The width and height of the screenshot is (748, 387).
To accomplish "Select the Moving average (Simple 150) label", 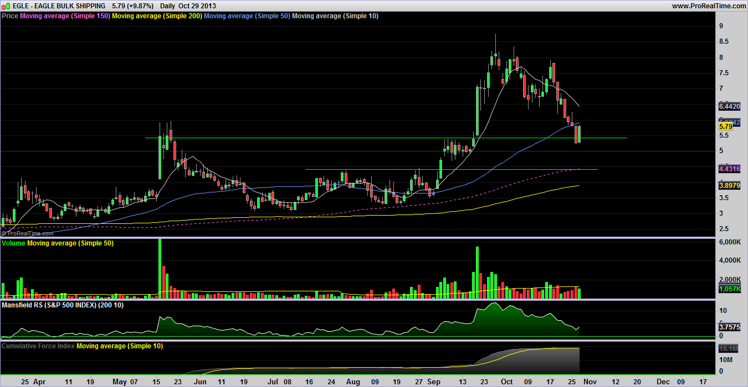I will [65, 16].
